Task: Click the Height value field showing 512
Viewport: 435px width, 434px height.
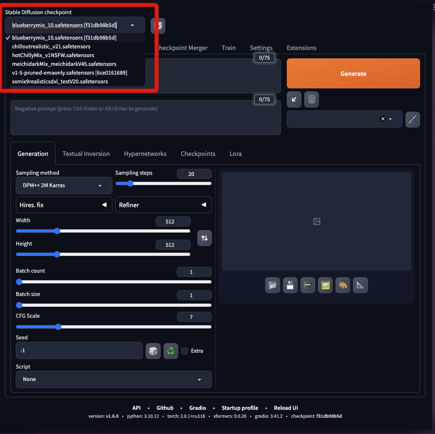Action: click(173, 245)
